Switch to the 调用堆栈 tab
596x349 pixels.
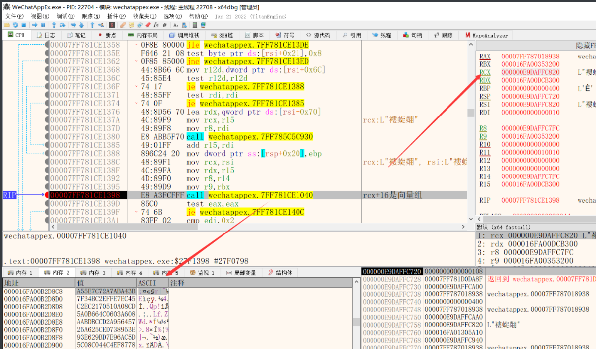[x=184, y=35]
